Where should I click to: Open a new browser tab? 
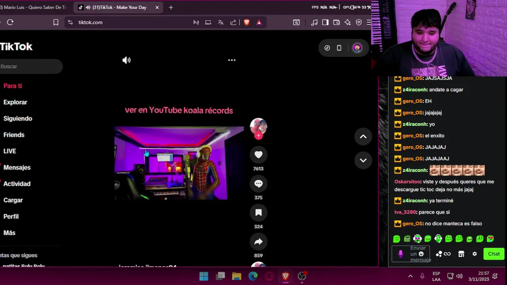coord(171,8)
